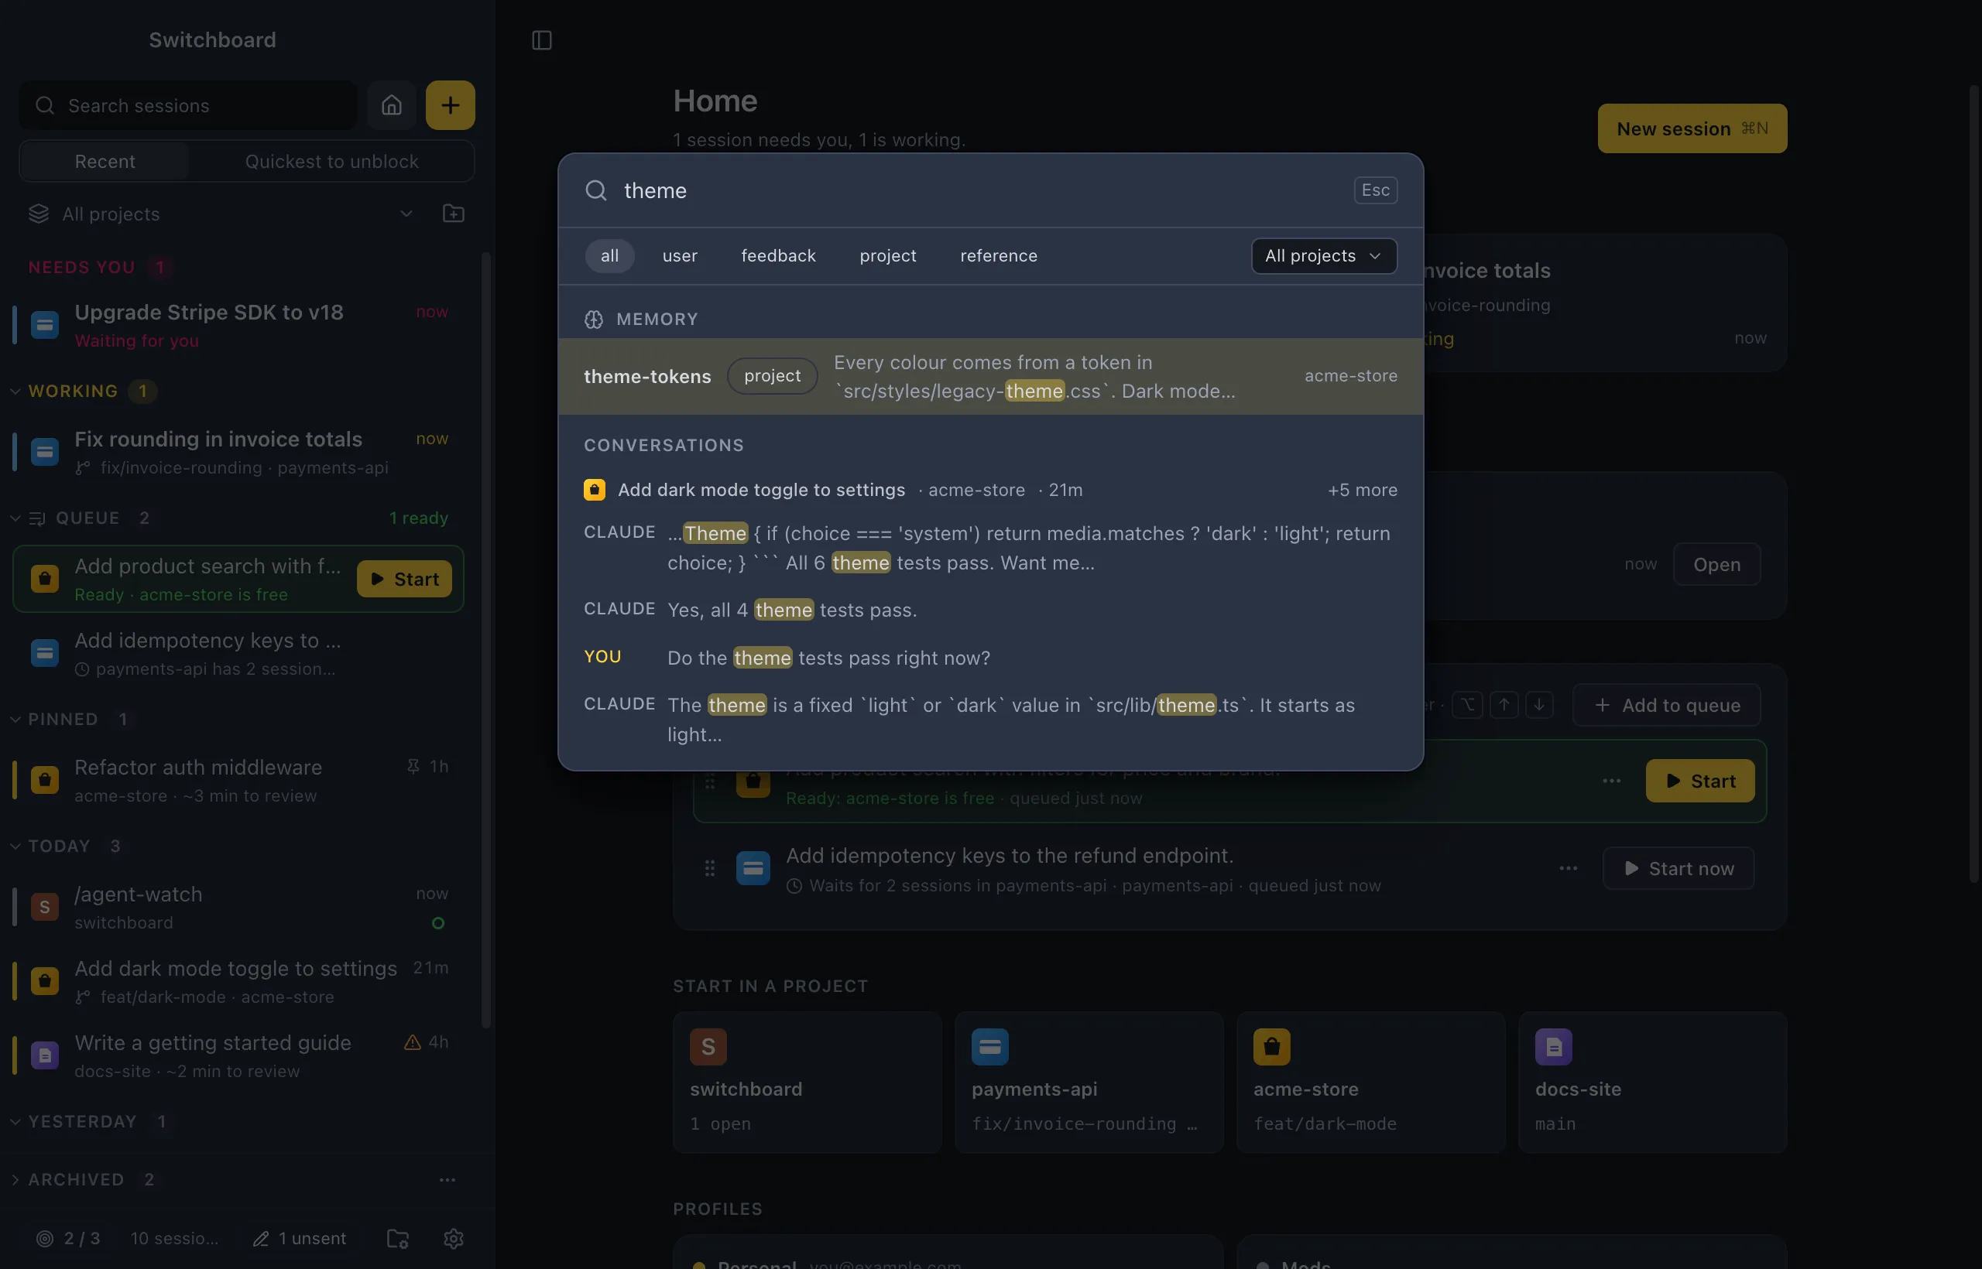Open settings gear in sidebar footer
The width and height of the screenshot is (1982, 1269).
click(x=454, y=1238)
